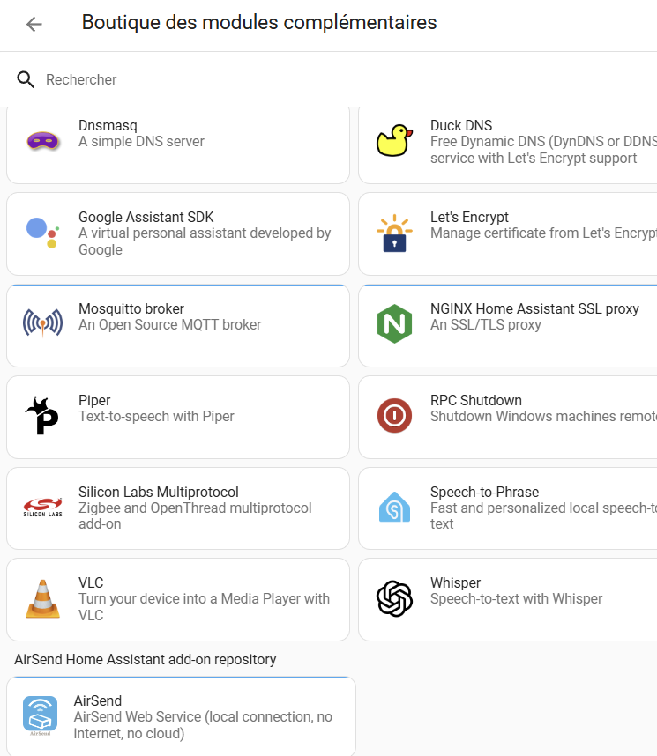Click the VLC traffic cone icon

pyautogui.click(x=42, y=598)
